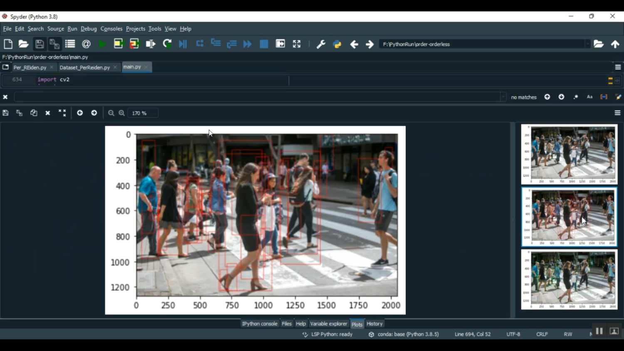Screen dimensions: 624x351
Task: Zoom in on the displayed plot
Action: click(121, 113)
